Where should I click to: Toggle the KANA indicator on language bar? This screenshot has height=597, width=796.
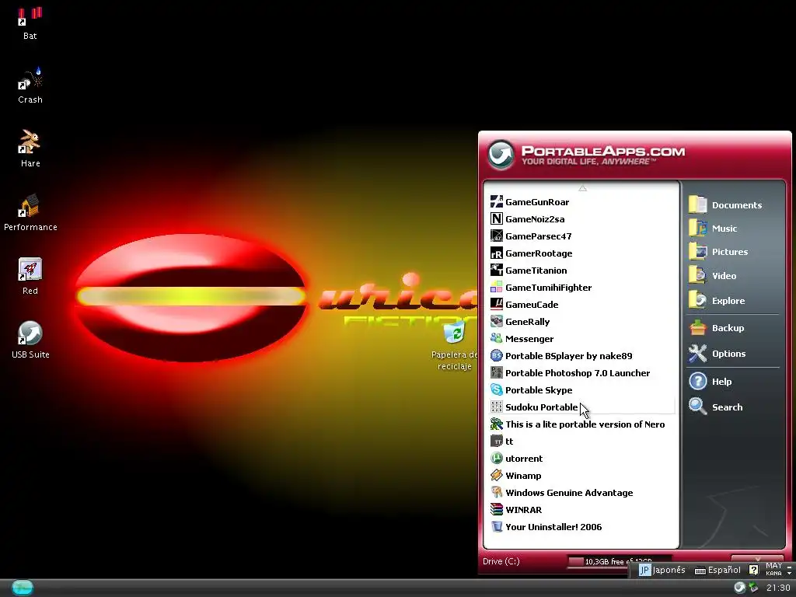point(773,573)
